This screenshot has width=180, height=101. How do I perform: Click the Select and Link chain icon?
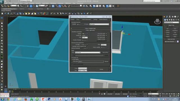[x=2, y=6]
